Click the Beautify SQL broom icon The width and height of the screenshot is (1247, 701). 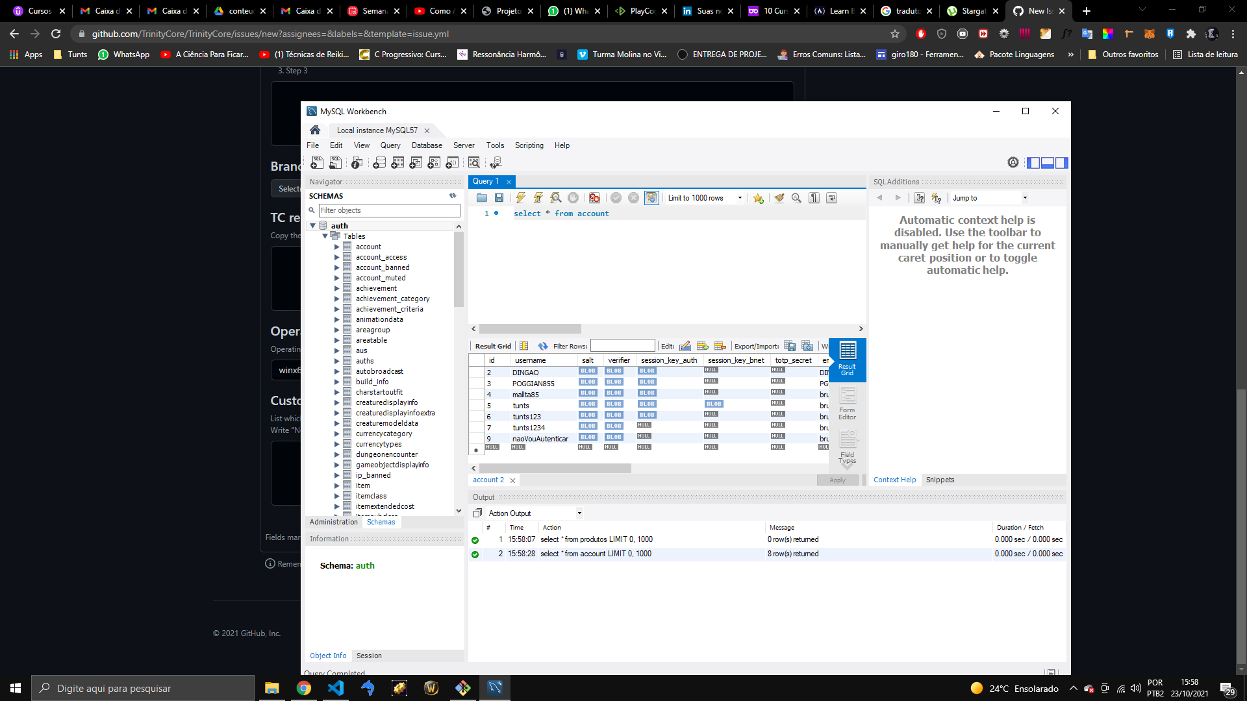coord(779,198)
